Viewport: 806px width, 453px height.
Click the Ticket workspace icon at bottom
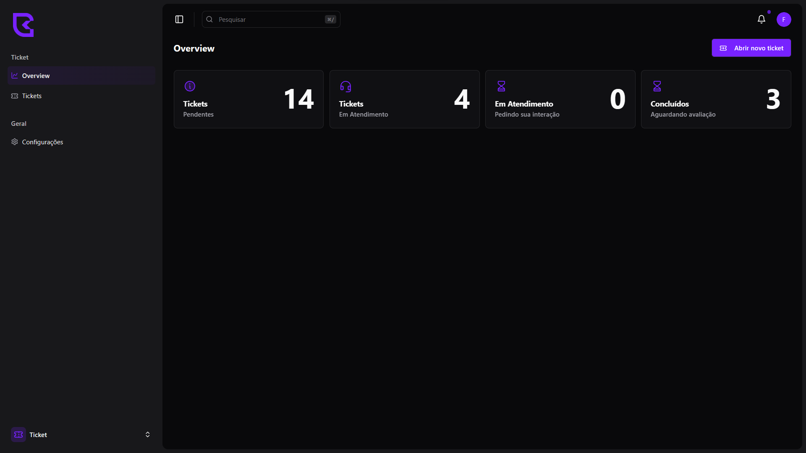[18, 435]
